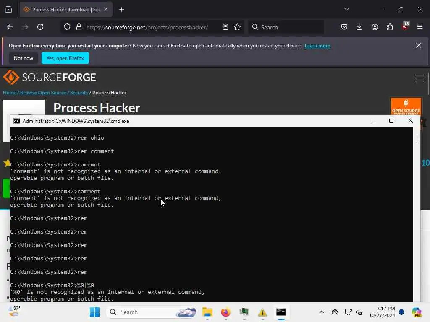The image size is (430, 322).
Task: Open Security breadcrumb link
Action: click(79, 93)
